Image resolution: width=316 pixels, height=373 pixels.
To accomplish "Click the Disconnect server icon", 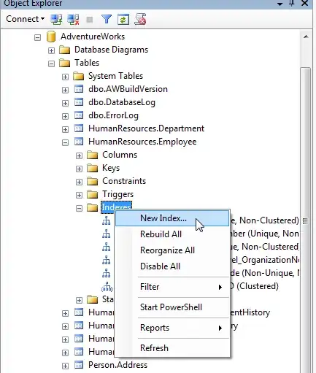I will (73, 19).
